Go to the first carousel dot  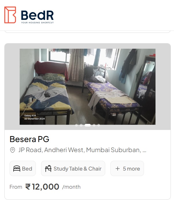click(76, 125)
